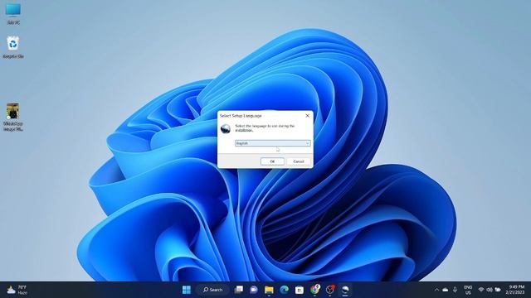Click Cancel in the setup language dialog
The height and width of the screenshot is (298, 531).
pyautogui.click(x=299, y=161)
